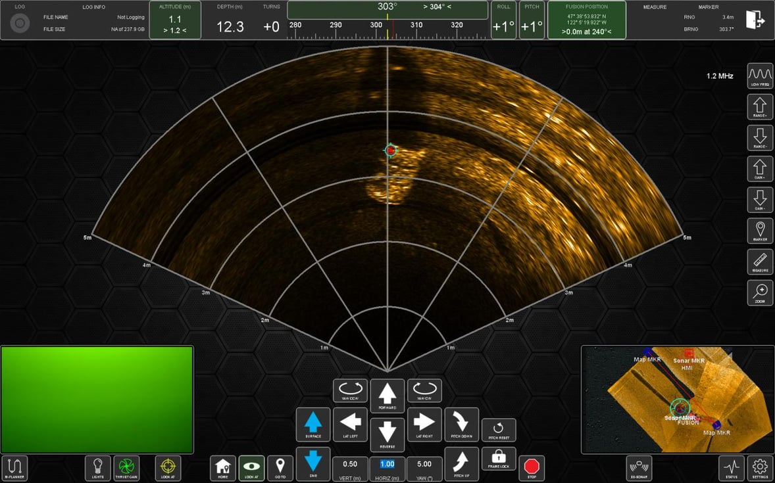
Task: Open the M-Planner mission planner
Action: [x=14, y=468]
